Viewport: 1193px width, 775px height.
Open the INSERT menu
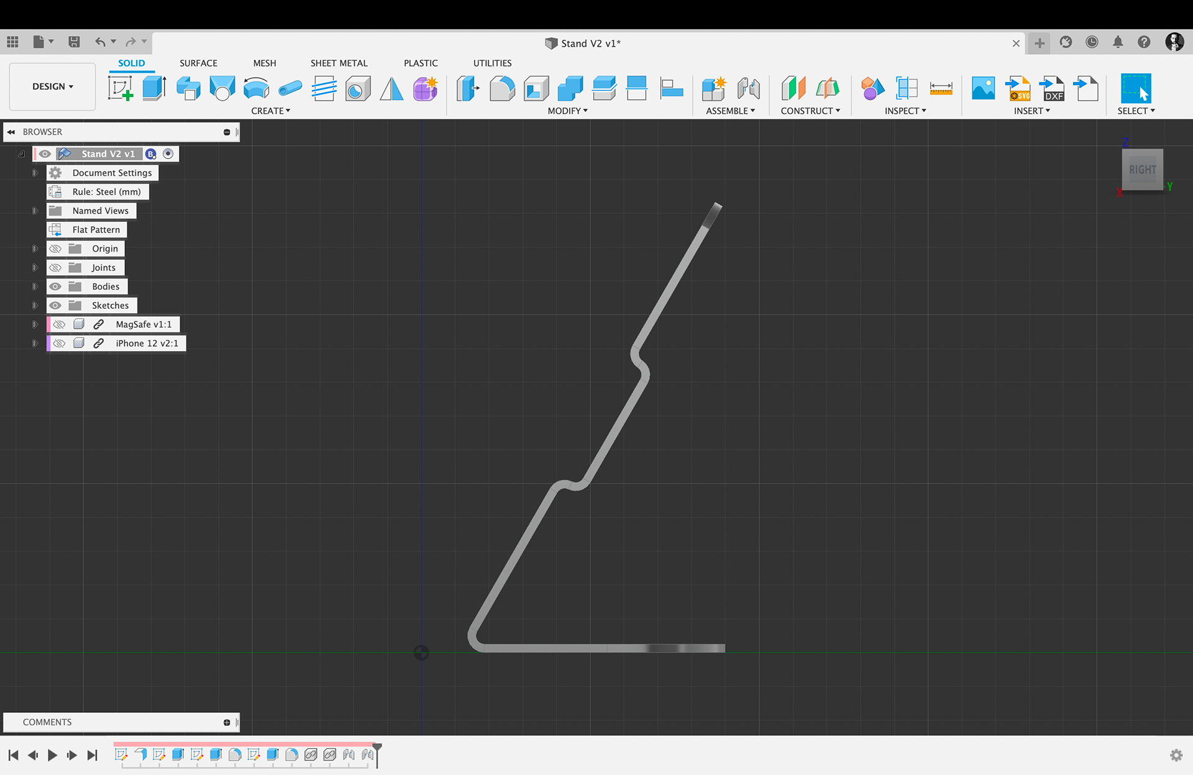pyautogui.click(x=1031, y=111)
